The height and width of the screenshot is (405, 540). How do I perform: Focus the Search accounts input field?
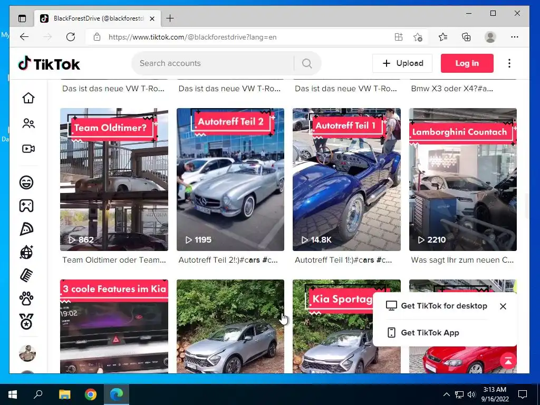[x=214, y=63]
